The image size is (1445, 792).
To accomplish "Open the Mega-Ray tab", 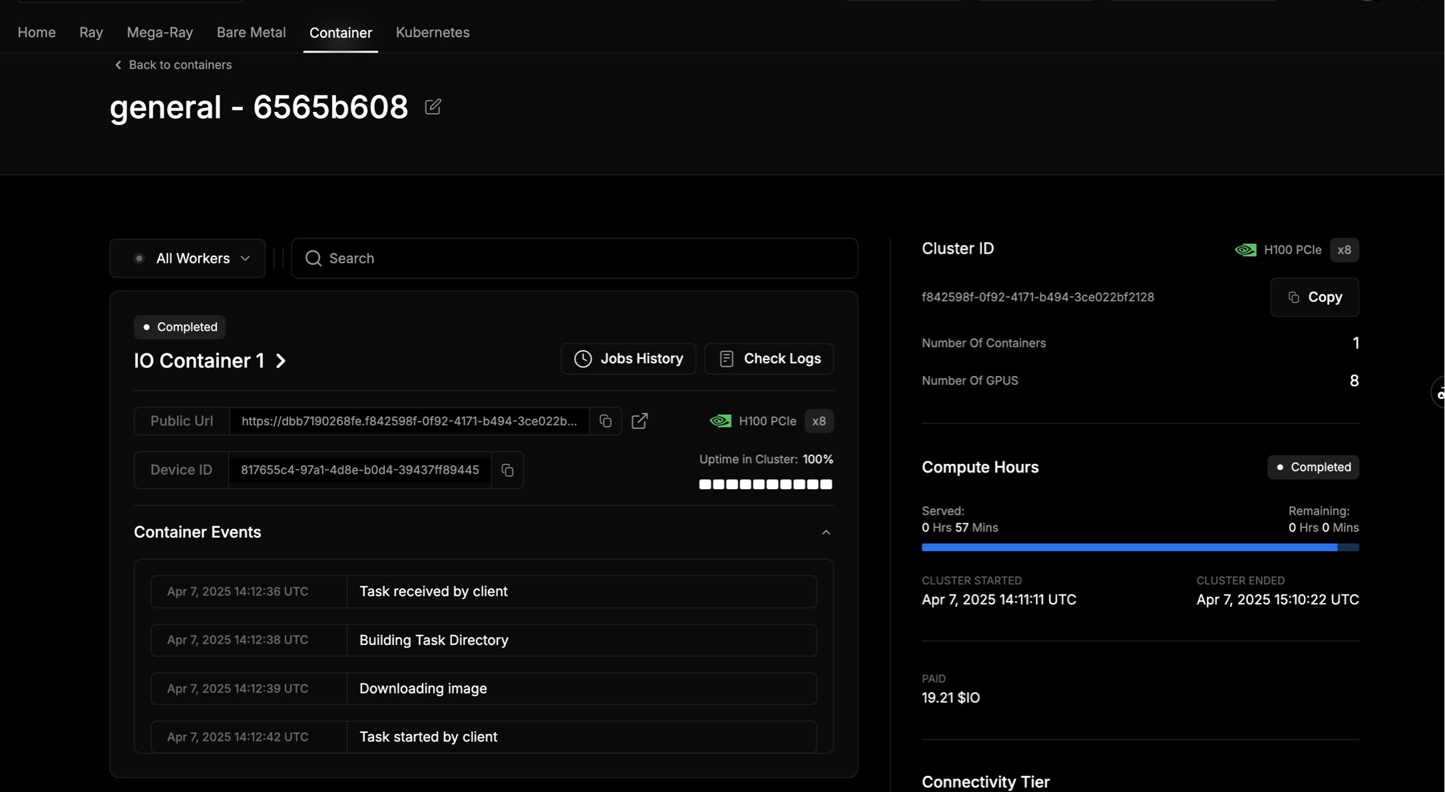I will [160, 32].
